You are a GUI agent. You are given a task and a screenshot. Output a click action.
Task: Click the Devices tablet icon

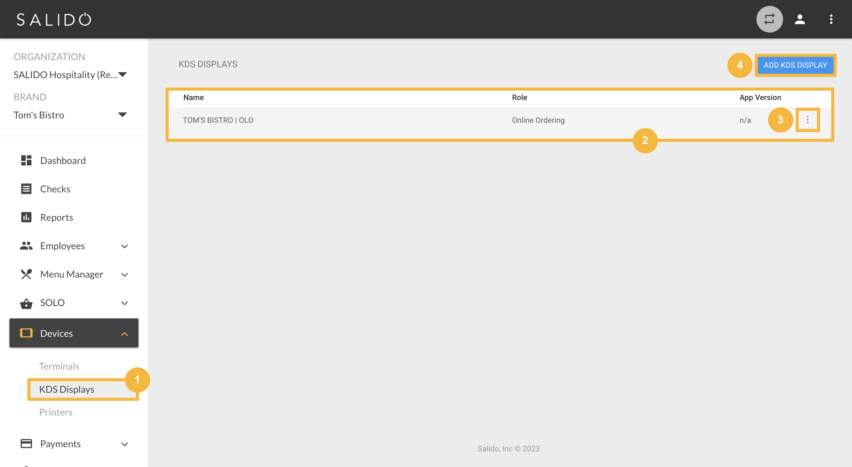[x=26, y=333]
